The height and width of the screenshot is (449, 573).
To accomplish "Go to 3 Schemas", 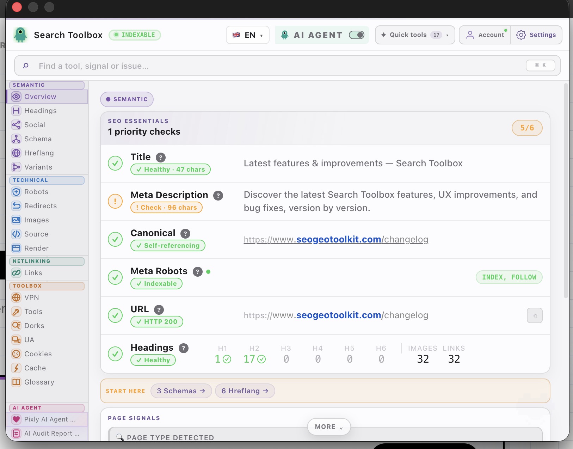I will click(x=181, y=391).
